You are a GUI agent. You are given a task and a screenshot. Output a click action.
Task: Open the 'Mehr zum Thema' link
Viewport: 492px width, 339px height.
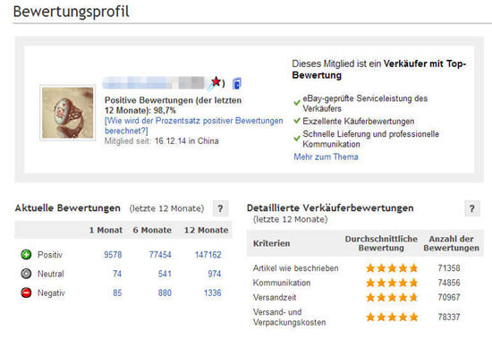[326, 157]
